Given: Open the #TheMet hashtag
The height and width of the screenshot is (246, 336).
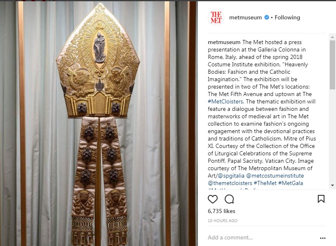Looking at the screenshot, I should [x=265, y=183].
